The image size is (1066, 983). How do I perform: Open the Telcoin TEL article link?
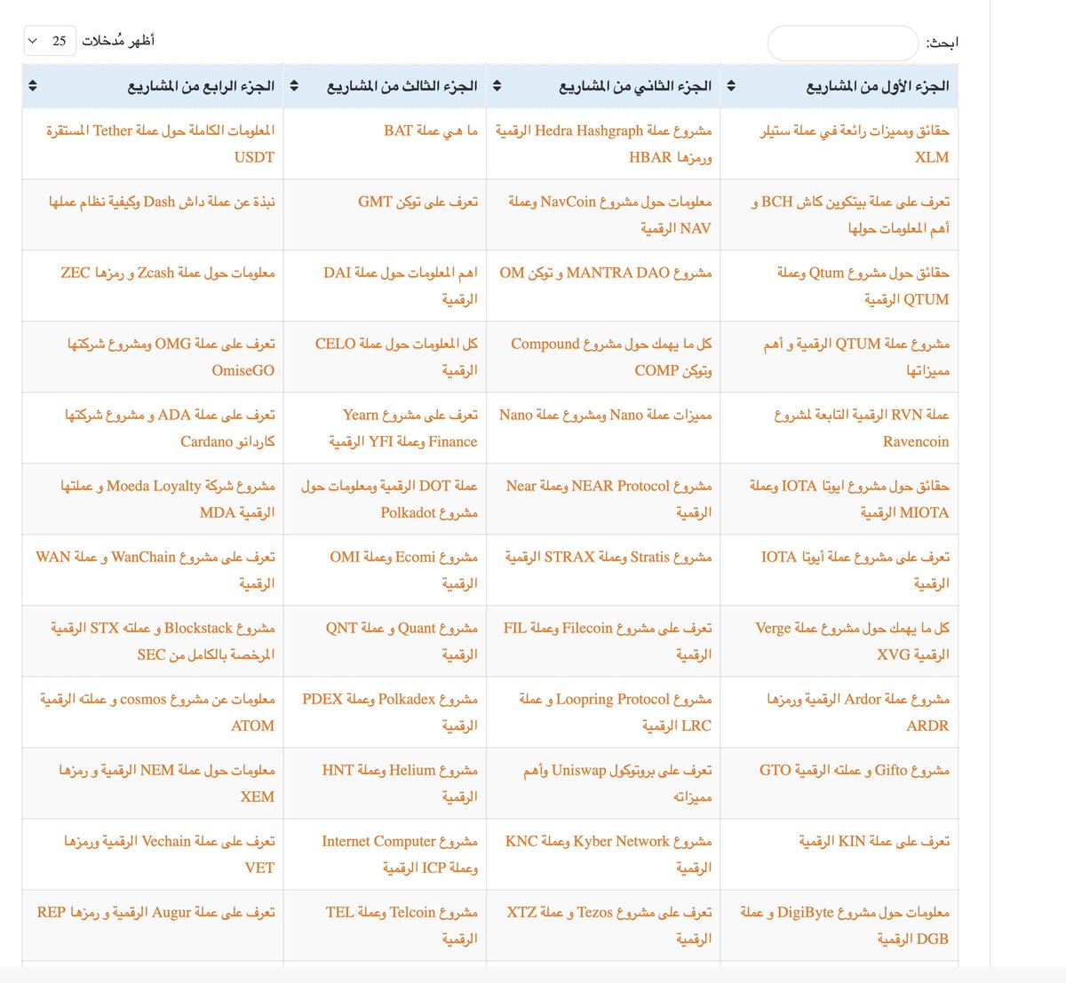(402, 925)
